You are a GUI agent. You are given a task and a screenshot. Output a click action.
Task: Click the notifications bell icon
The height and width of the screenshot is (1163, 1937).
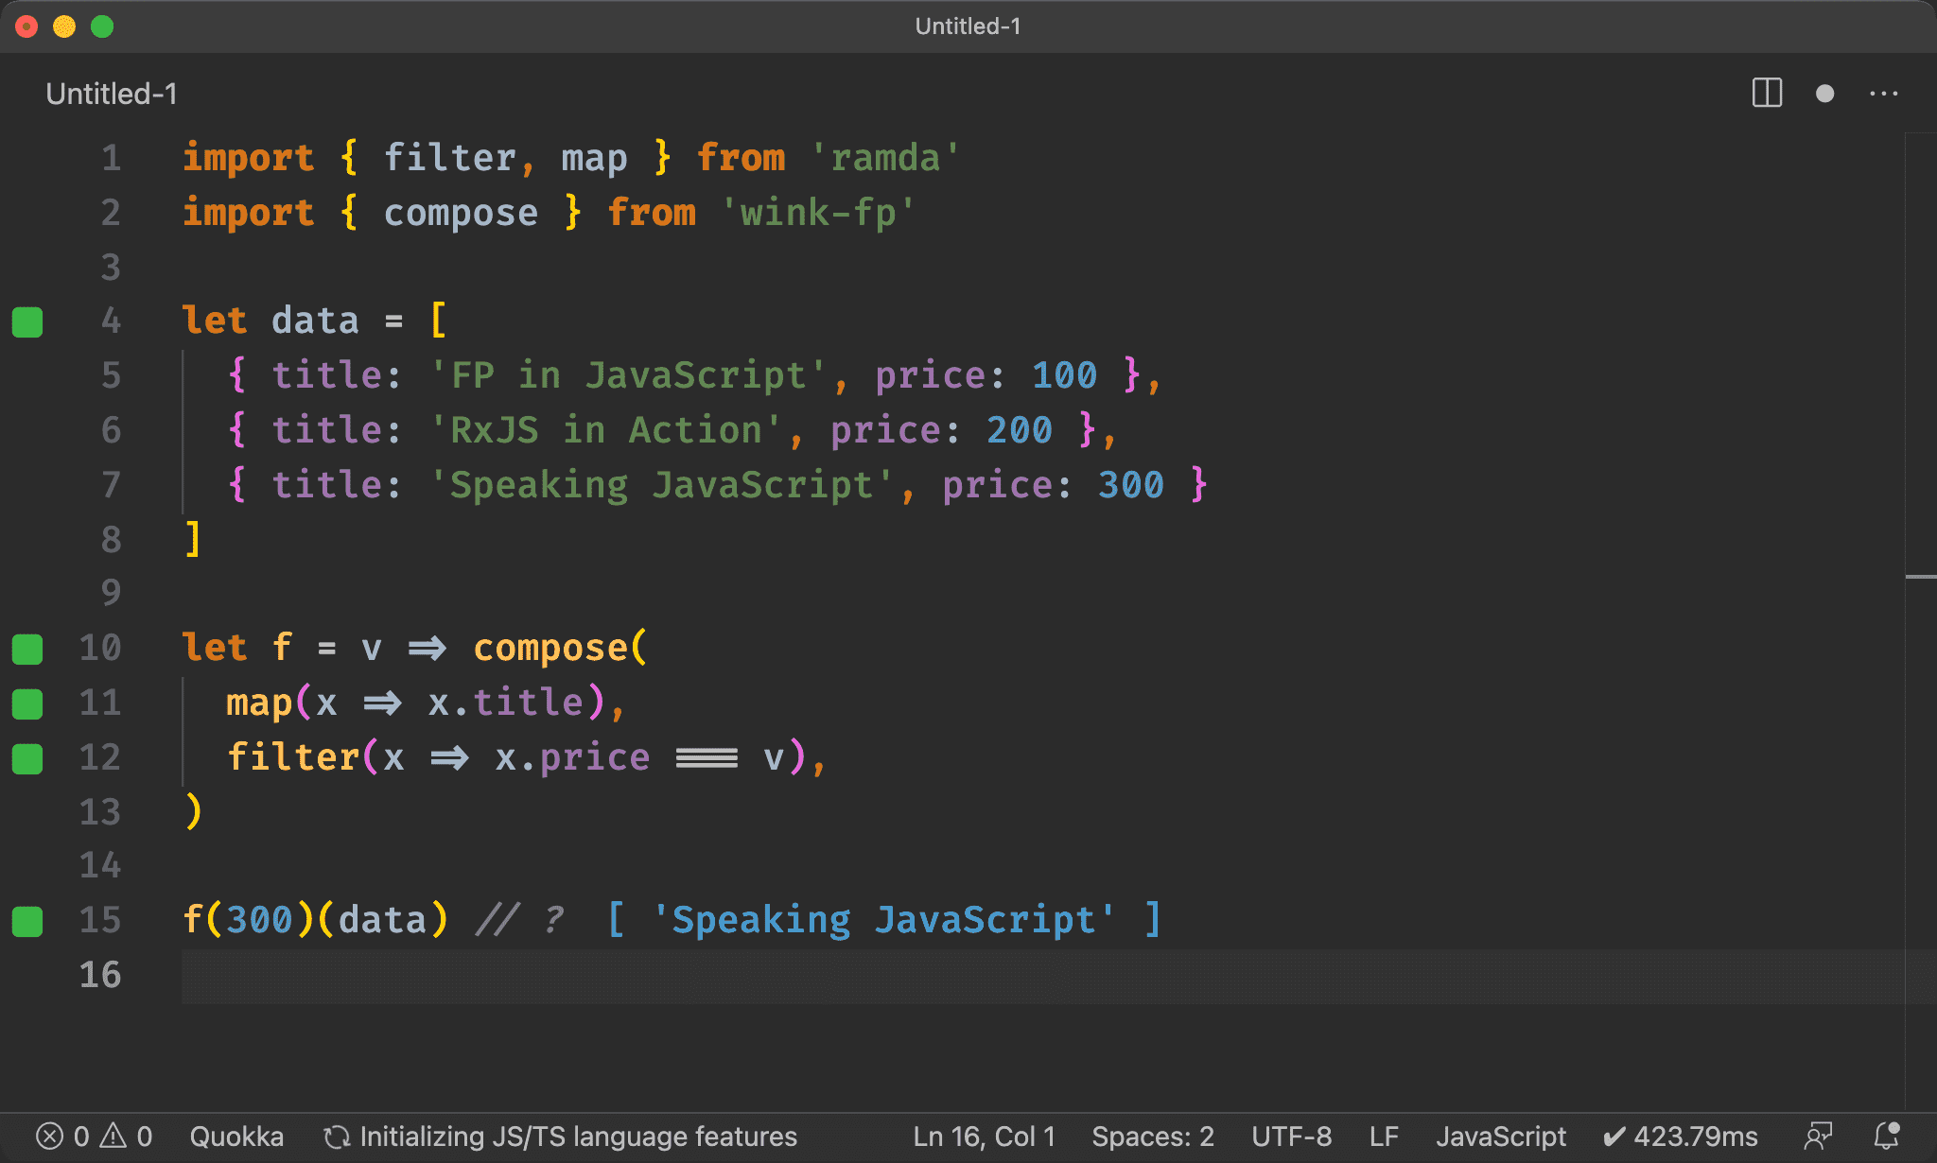1887,1137
